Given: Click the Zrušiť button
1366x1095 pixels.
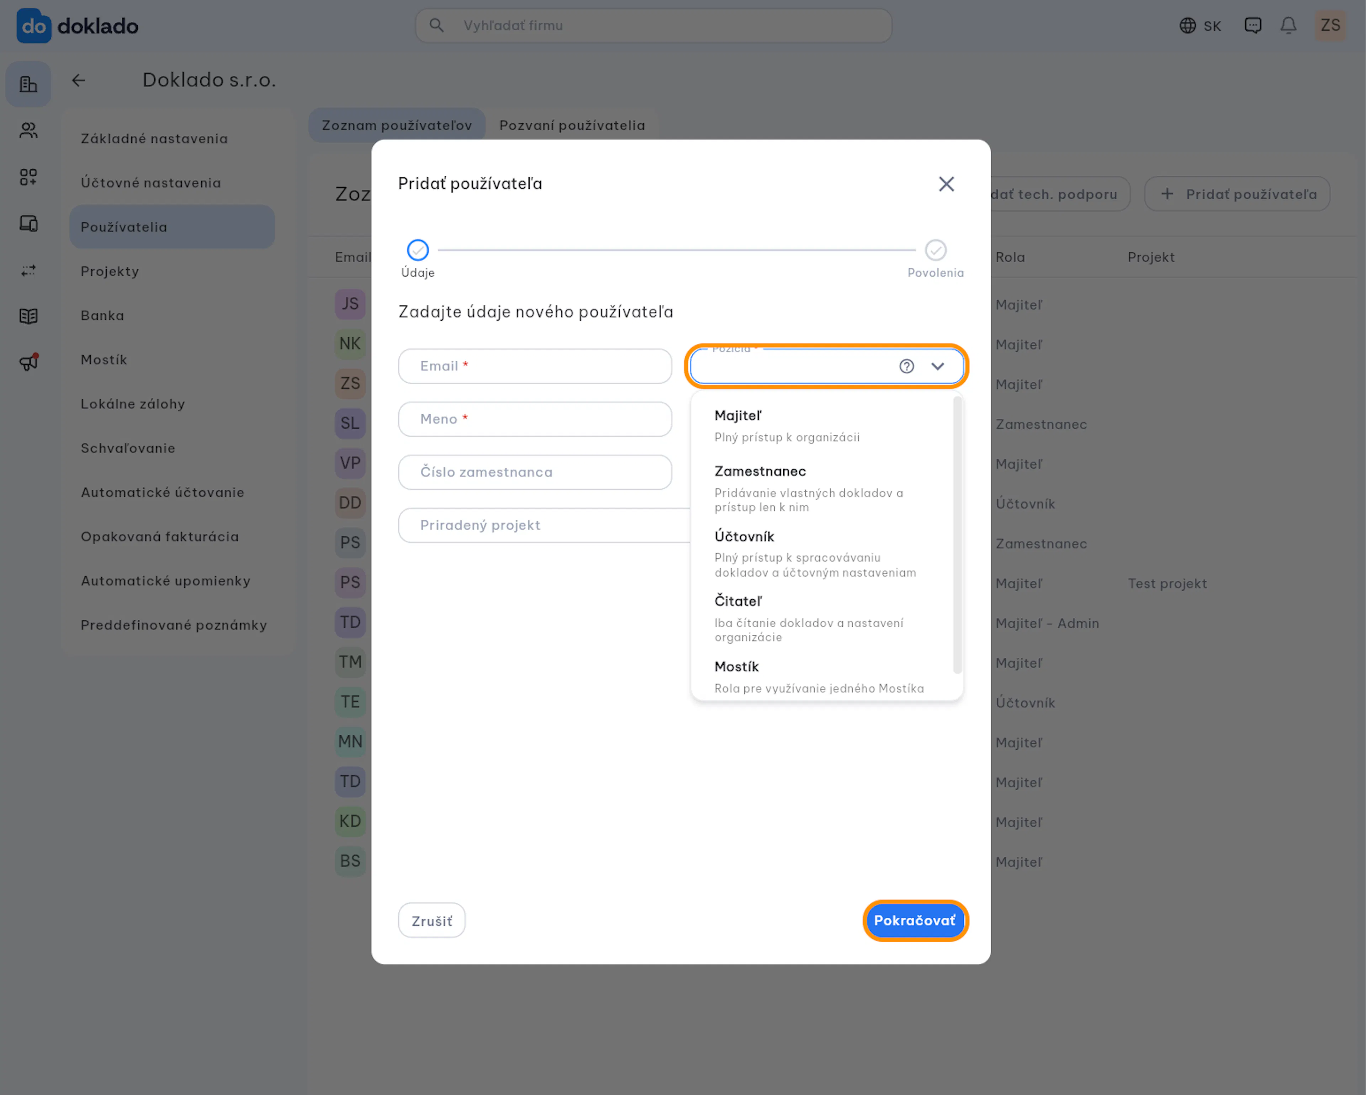Looking at the screenshot, I should pyautogui.click(x=431, y=921).
